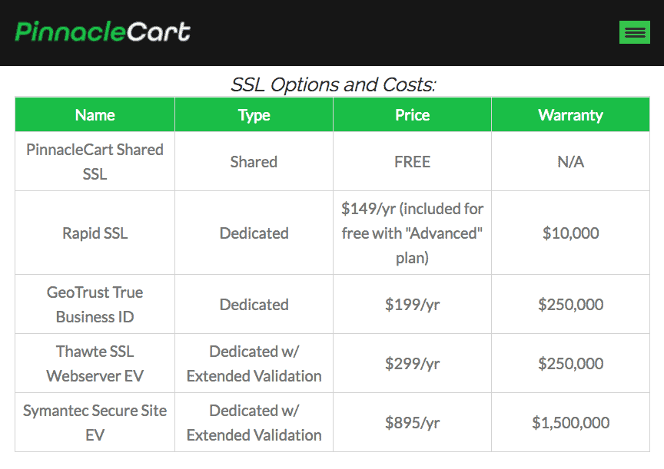The width and height of the screenshot is (664, 469).
Task: Click the FREE price cell
Action: (413, 161)
